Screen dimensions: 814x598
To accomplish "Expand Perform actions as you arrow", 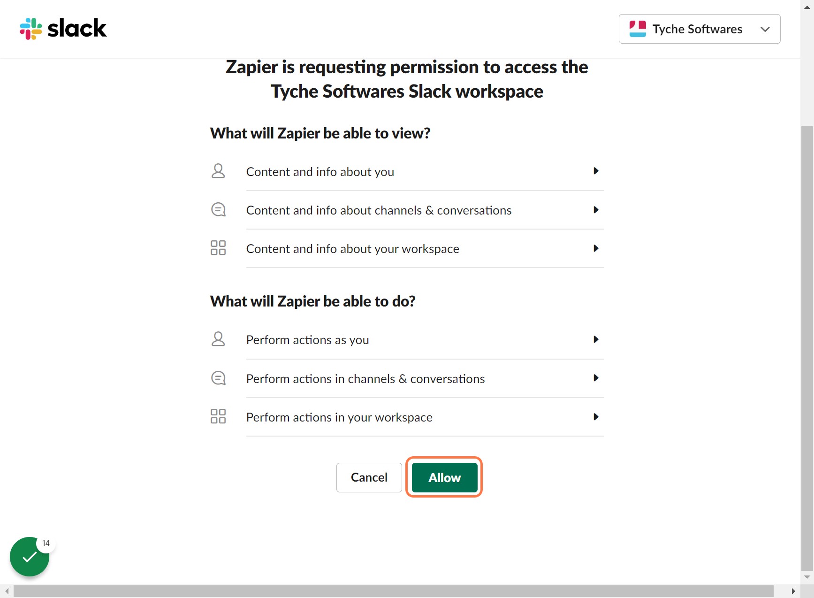I will click(596, 339).
